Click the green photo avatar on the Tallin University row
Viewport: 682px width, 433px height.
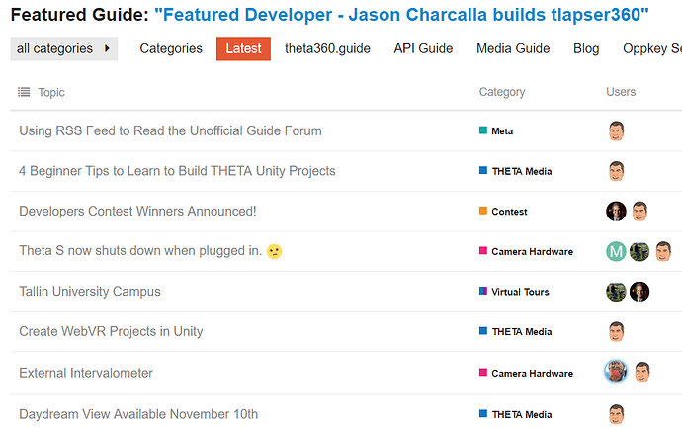(x=616, y=292)
